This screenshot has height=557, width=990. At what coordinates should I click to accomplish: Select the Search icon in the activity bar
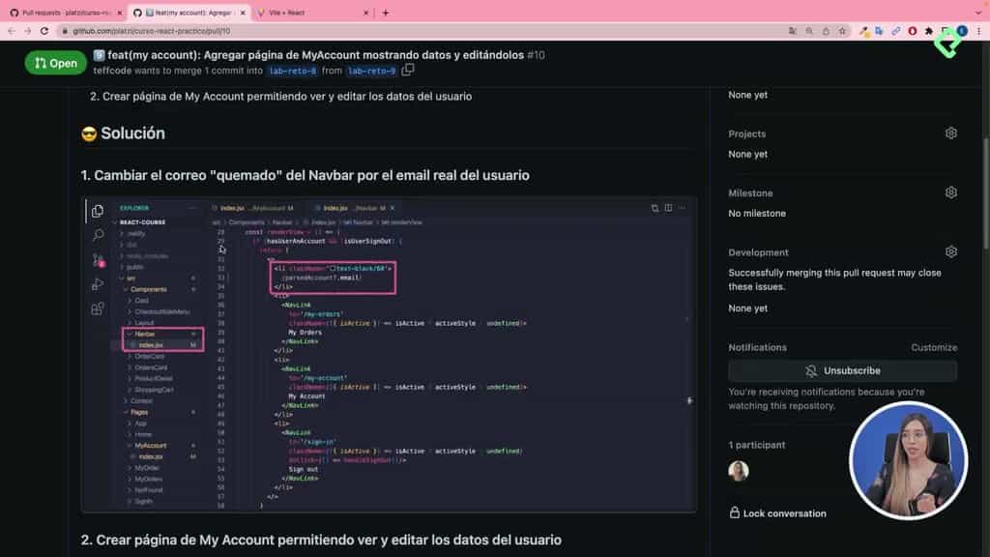97,234
